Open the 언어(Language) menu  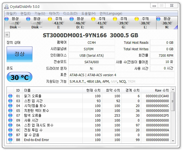pyautogui.click(x=111, y=14)
